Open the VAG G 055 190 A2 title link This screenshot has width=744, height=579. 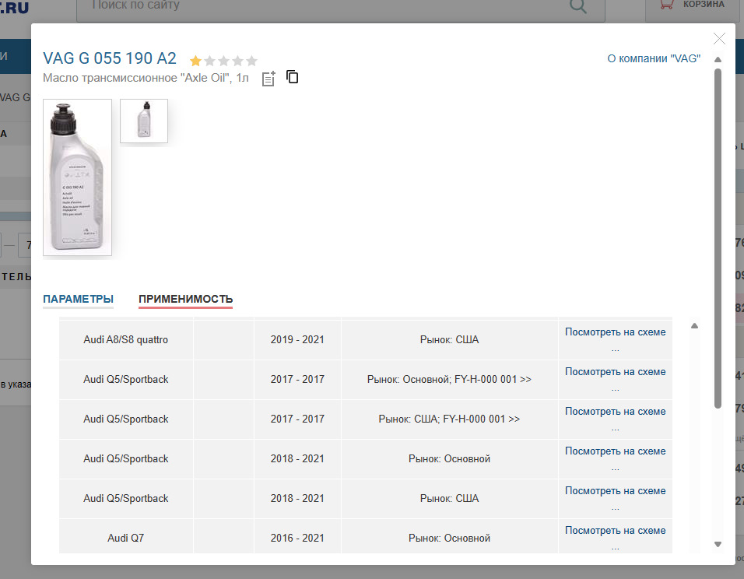click(110, 58)
